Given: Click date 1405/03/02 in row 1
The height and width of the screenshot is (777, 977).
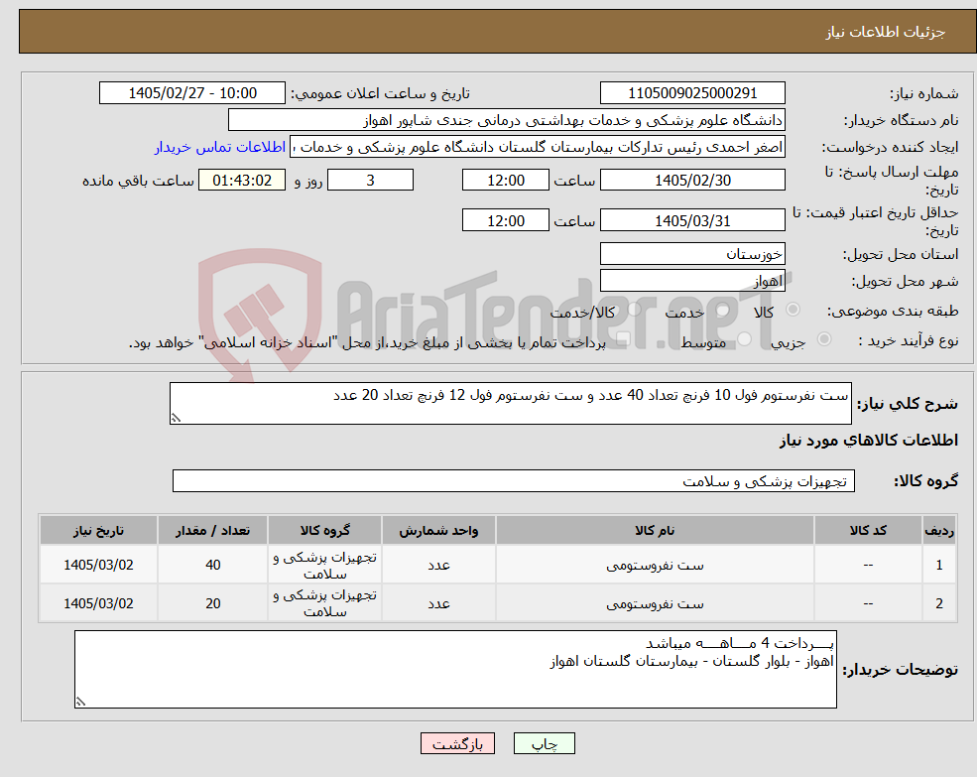Looking at the screenshot, I should 98,565.
